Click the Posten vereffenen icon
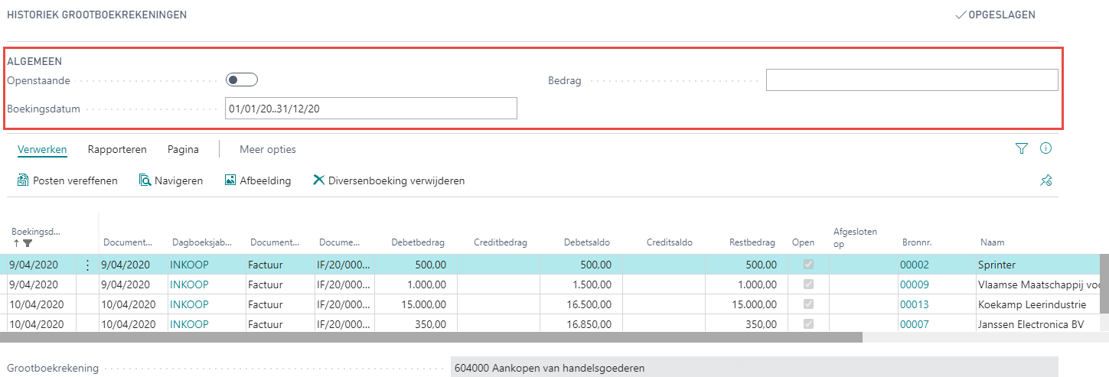Screen dimensions: 1109x377 (x=23, y=181)
